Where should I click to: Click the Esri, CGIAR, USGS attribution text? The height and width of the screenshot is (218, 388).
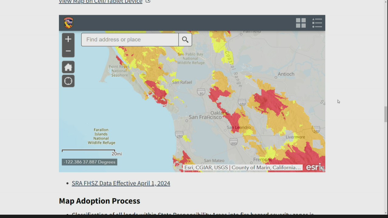(242, 167)
